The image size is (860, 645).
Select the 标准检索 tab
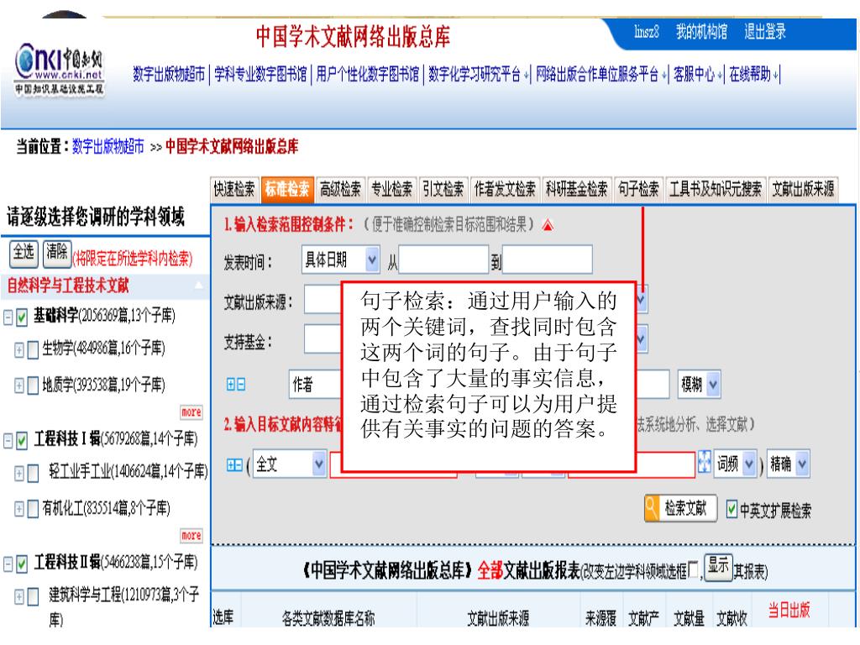(x=287, y=189)
